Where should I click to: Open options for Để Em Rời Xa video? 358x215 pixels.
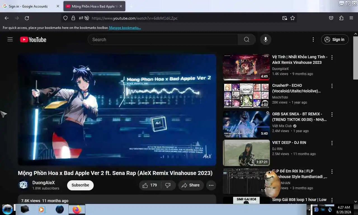tap(332, 171)
